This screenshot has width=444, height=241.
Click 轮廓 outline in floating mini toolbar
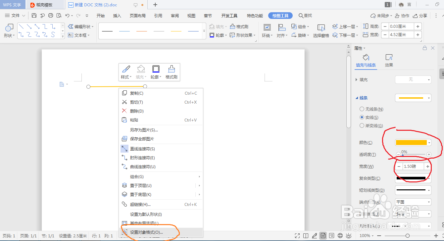coord(156,72)
